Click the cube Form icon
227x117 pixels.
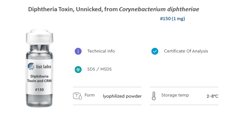point(77,96)
